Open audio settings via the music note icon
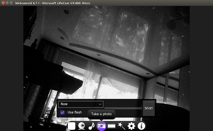 (x=92, y=126)
